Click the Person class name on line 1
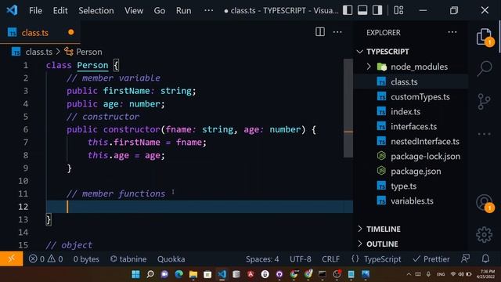The height and width of the screenshot is (282, 501). coord(92,65)
